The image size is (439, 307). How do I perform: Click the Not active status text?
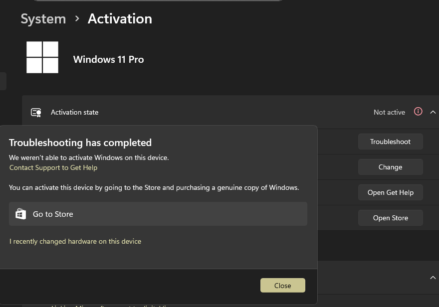tap(389, 113)
